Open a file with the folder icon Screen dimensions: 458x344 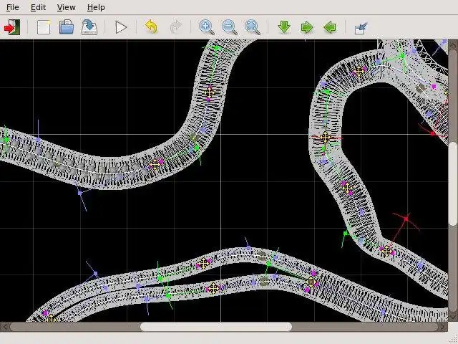coord(67,27)
